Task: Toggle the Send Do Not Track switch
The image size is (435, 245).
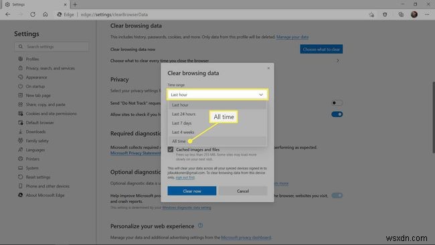Action: pyautogui.click(x=337, y=103)
